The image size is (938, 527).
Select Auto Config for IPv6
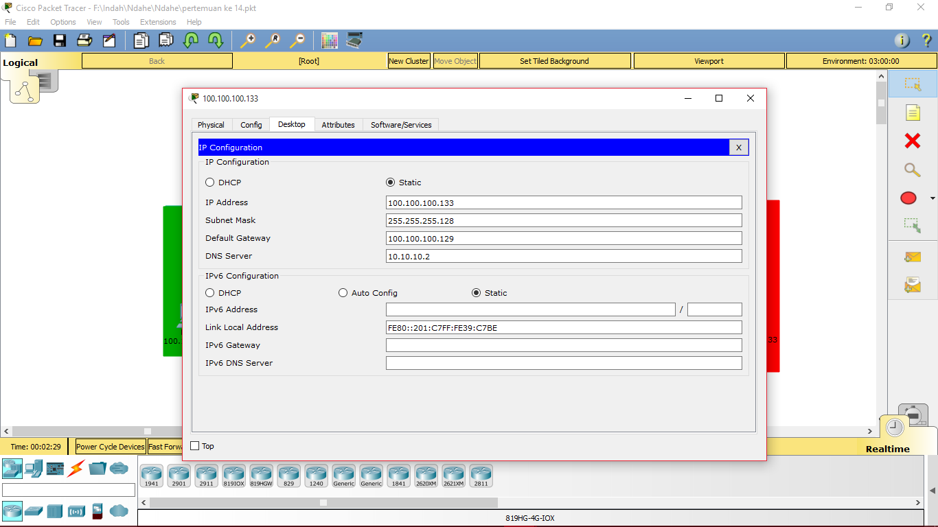coord(343,292)
